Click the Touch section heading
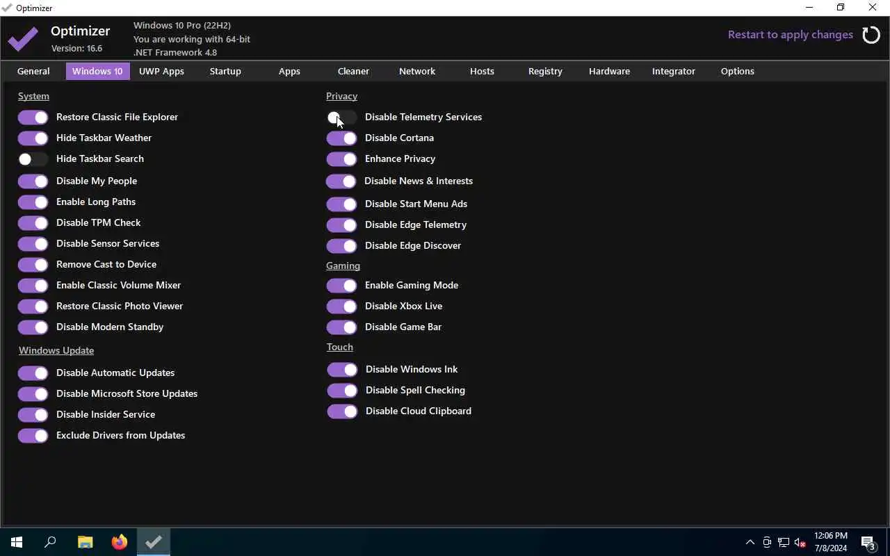Screen dimensions: 890x556 click(340, 347)
